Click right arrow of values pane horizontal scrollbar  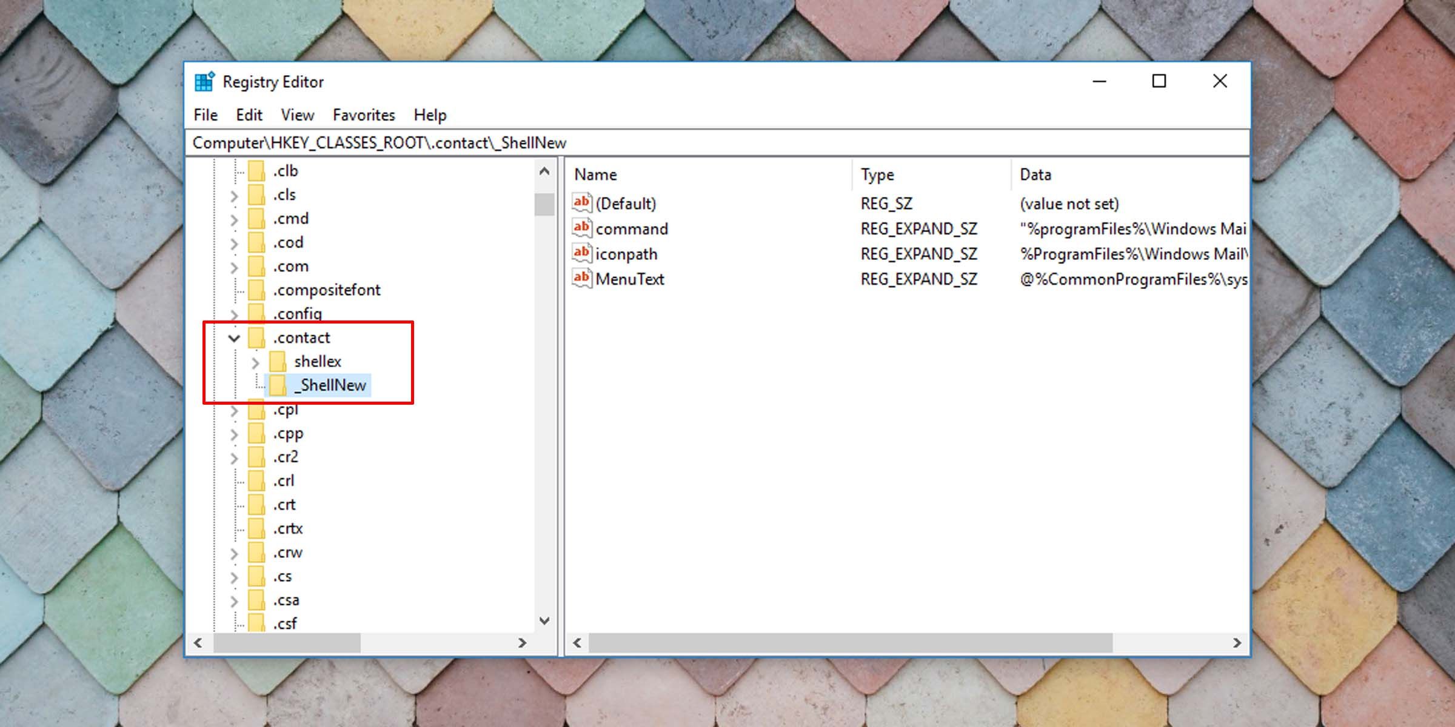click(x=1237, y=643)
